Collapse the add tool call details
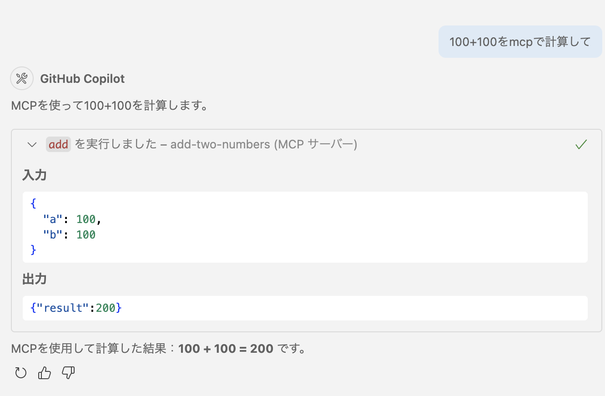605x396 pixels. [32, 145]
